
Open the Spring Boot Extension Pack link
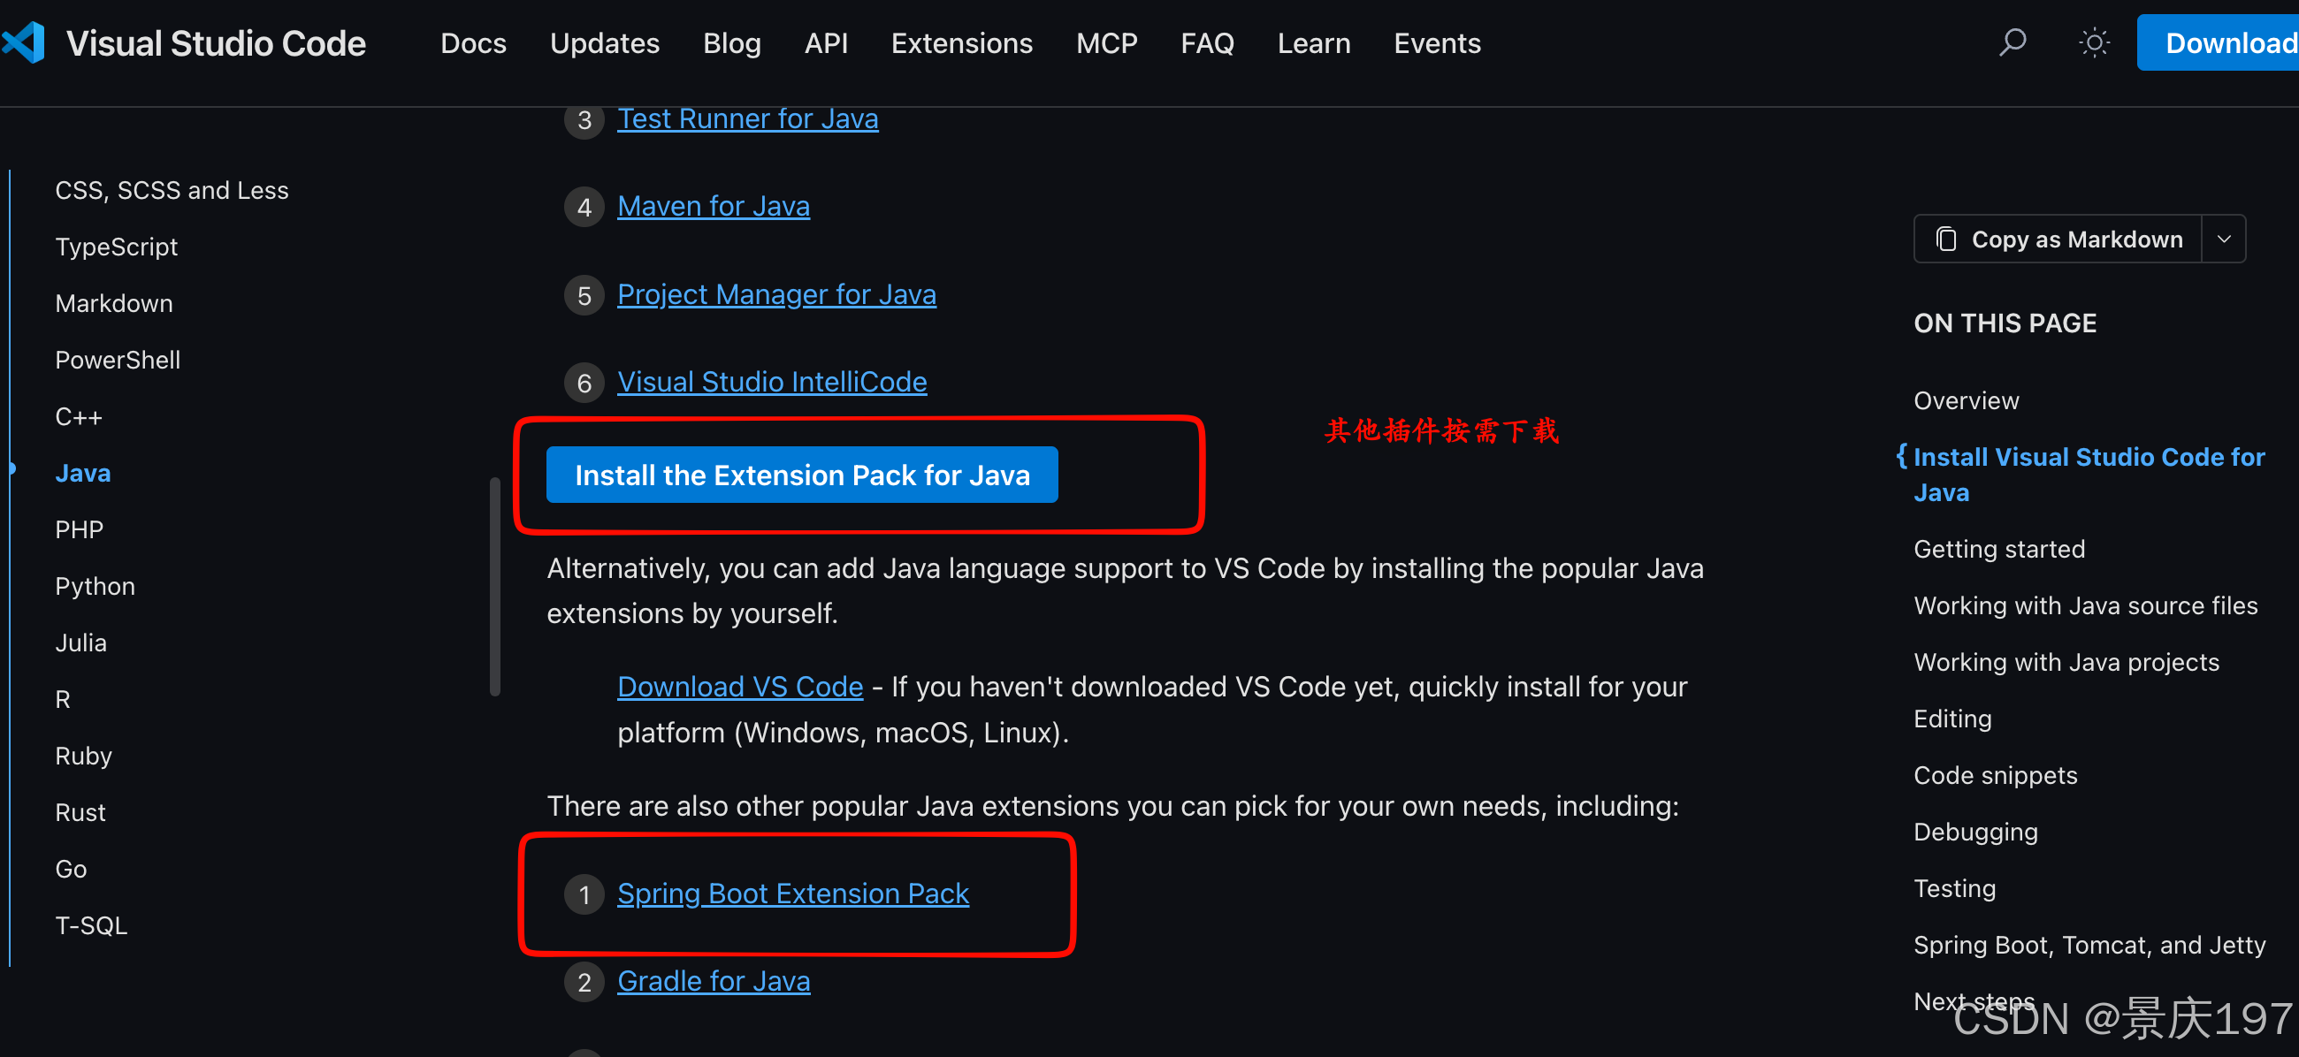tap(792, 893)
